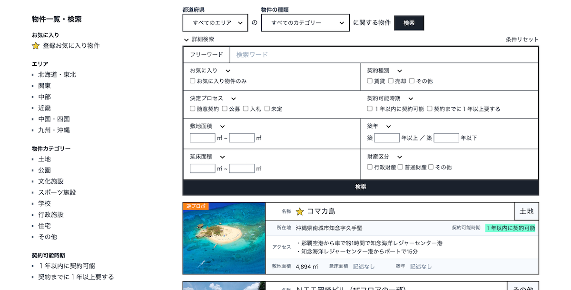Open the 登録お気に入り物件 link
Viewport: 571px width, 290px height.
pos(71,46)
